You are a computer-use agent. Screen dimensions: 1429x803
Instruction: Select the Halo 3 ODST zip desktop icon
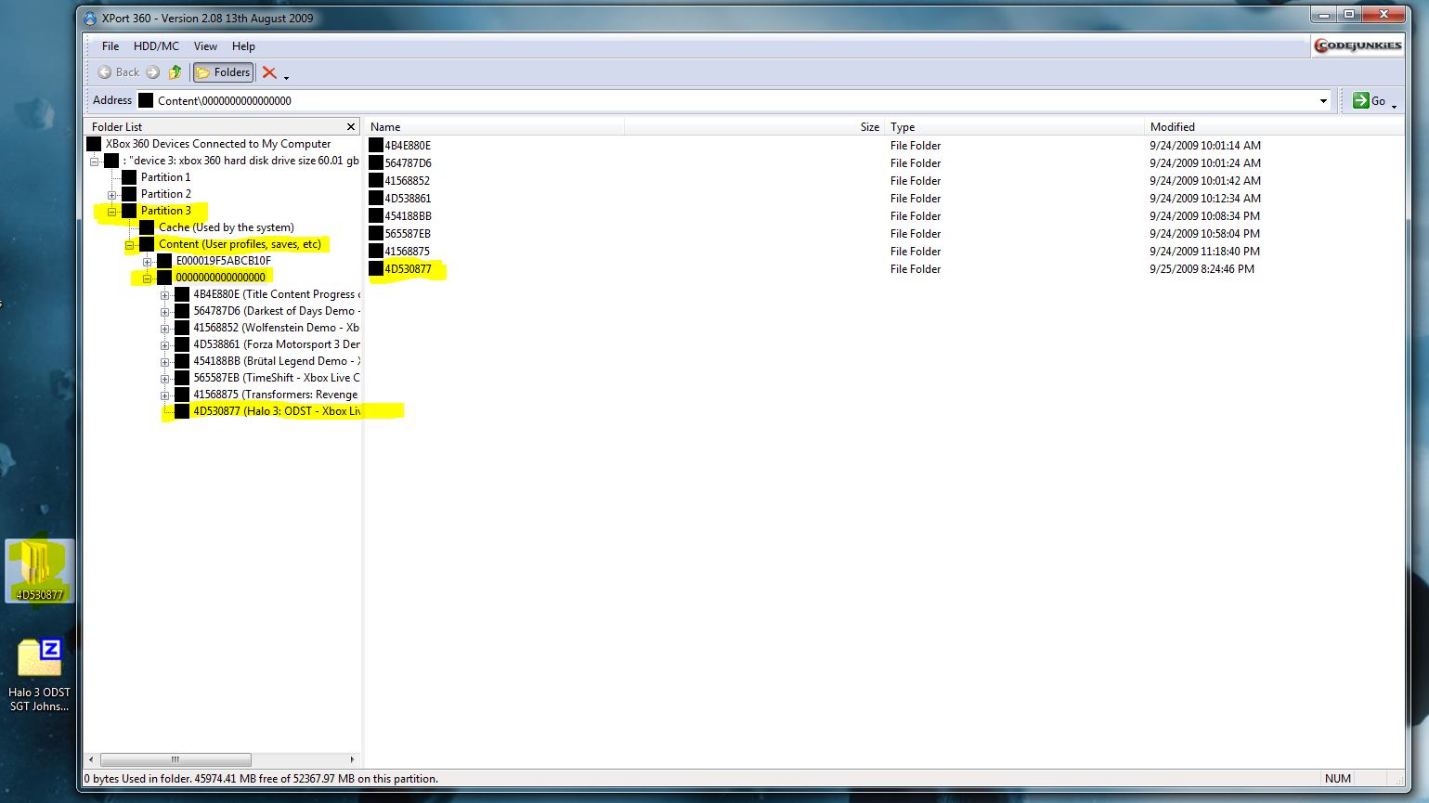coord(39,674)
